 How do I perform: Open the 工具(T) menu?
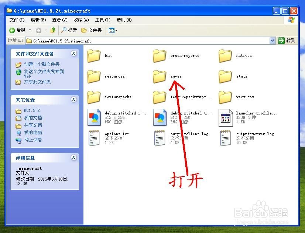coord(103,20)
